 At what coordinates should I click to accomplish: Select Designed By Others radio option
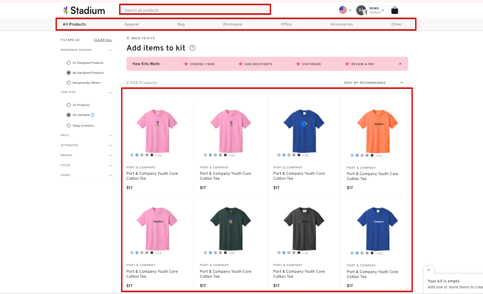point(69,83)
